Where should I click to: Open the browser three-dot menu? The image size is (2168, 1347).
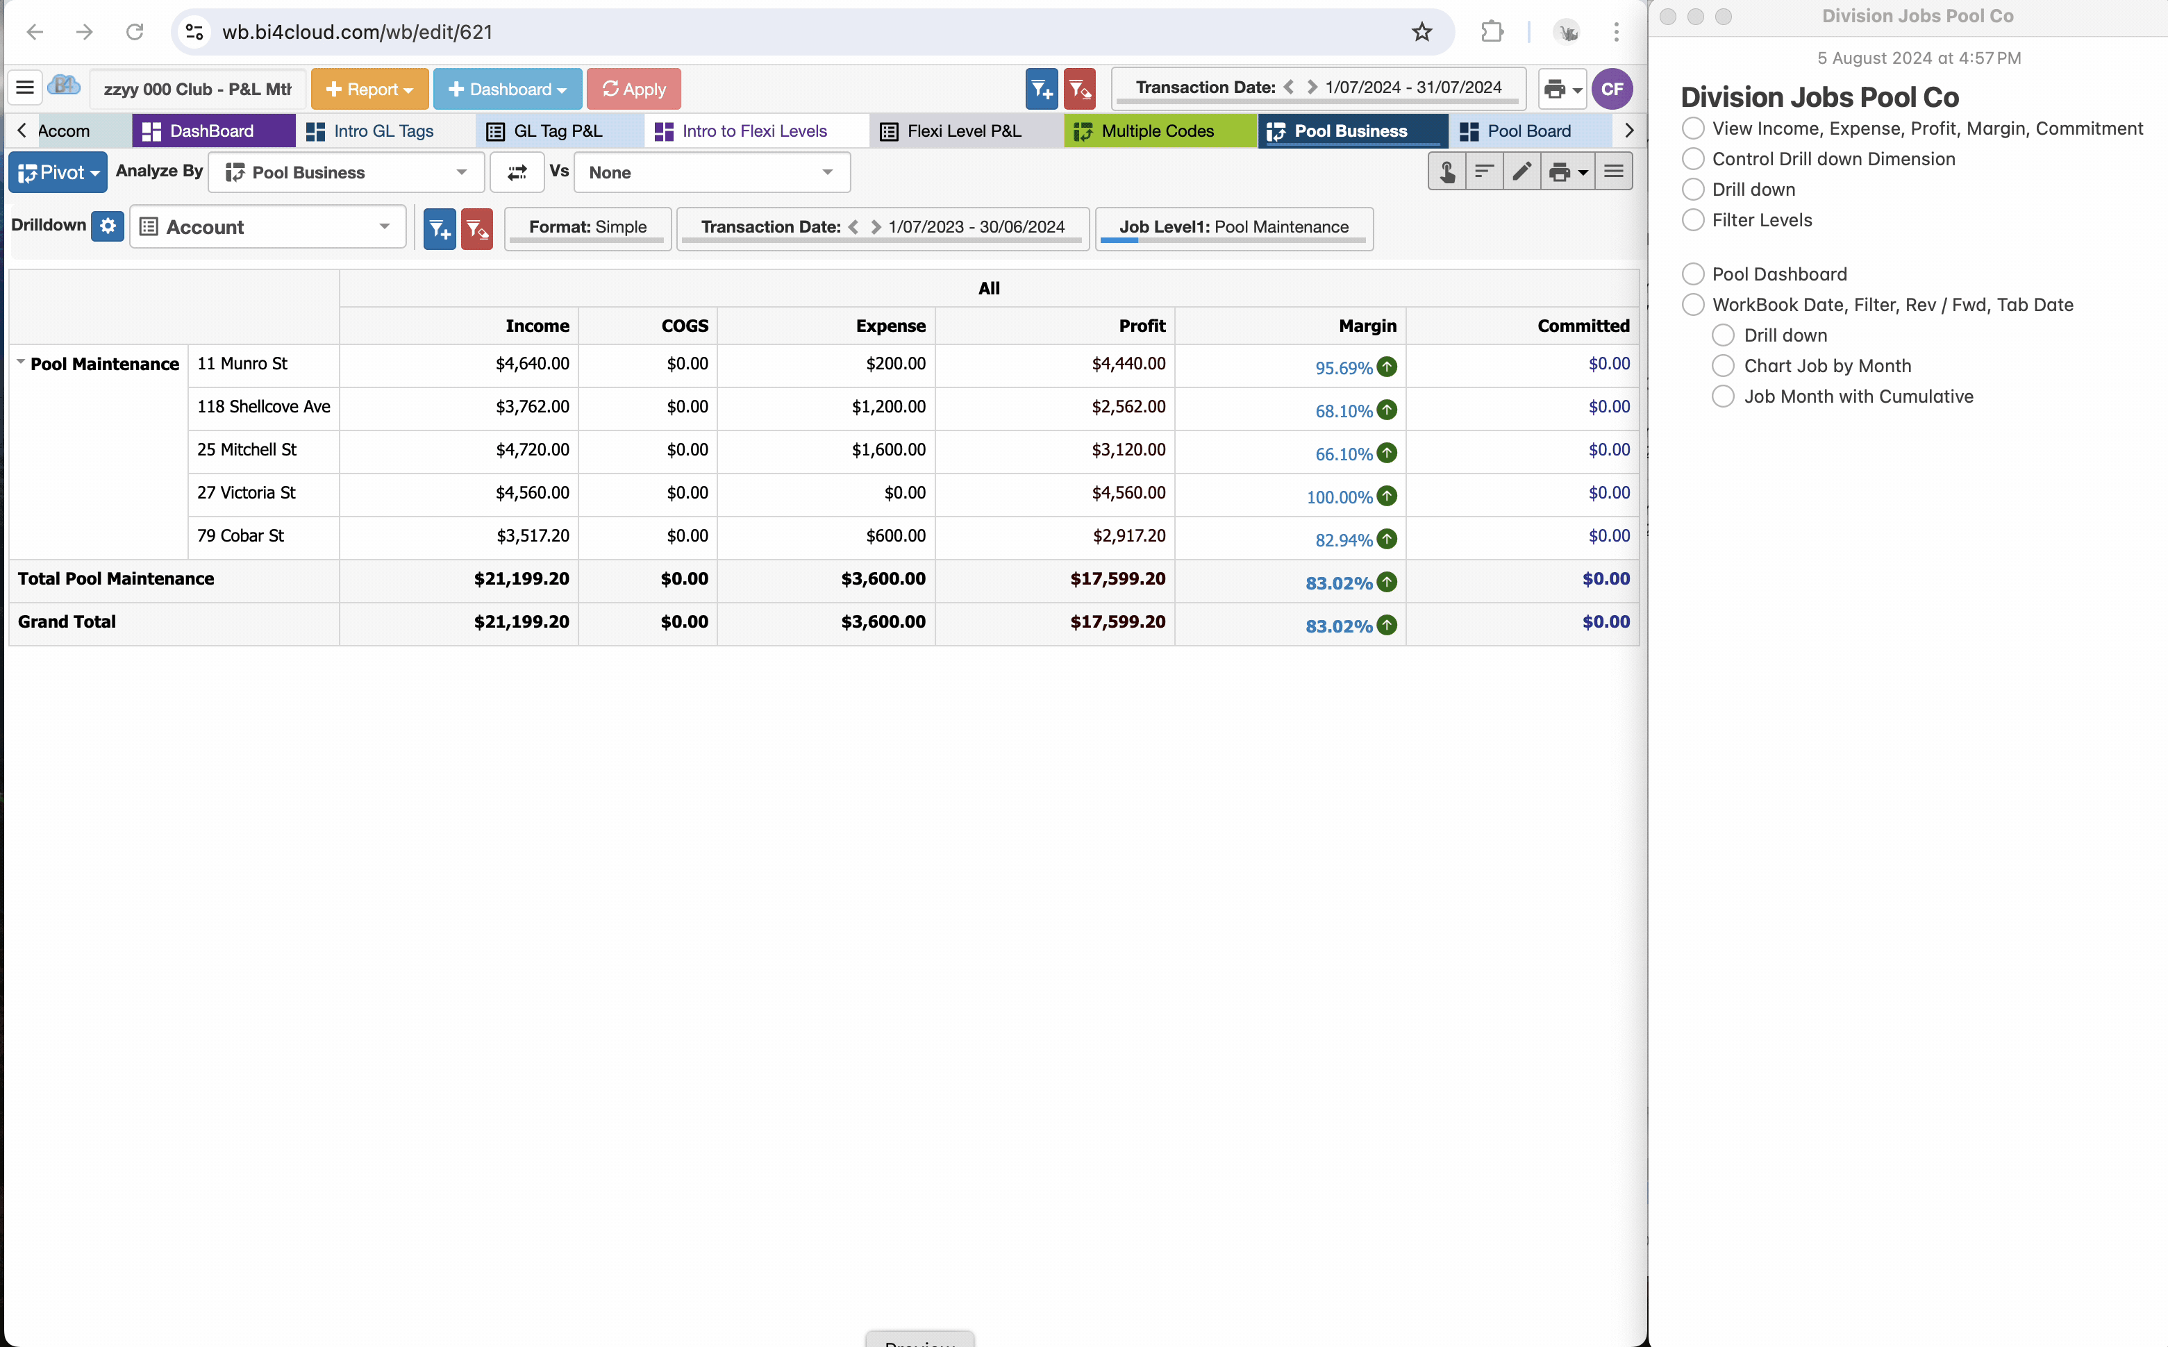point(1616,32)
